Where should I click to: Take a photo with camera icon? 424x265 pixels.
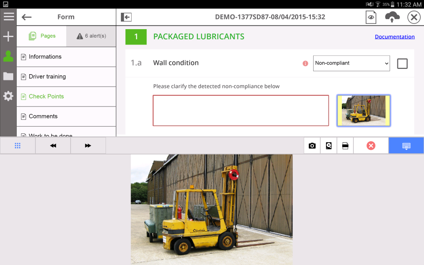[x=312, y=146]
